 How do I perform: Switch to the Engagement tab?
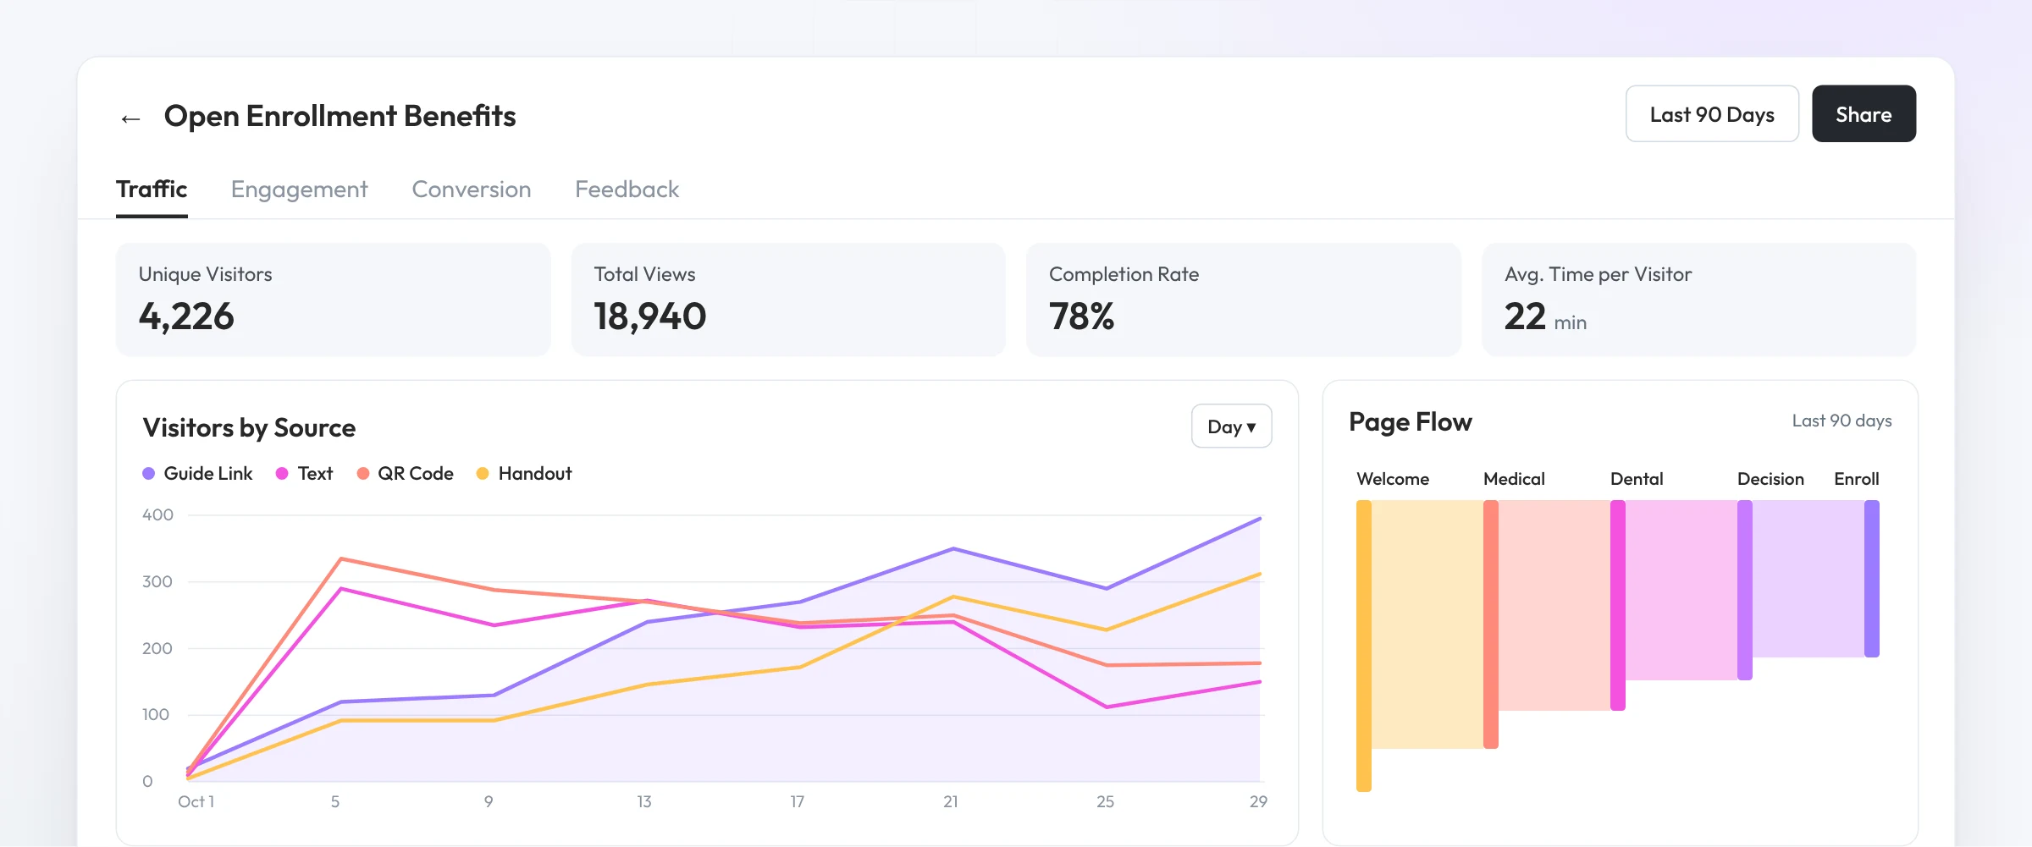(299, 190)
